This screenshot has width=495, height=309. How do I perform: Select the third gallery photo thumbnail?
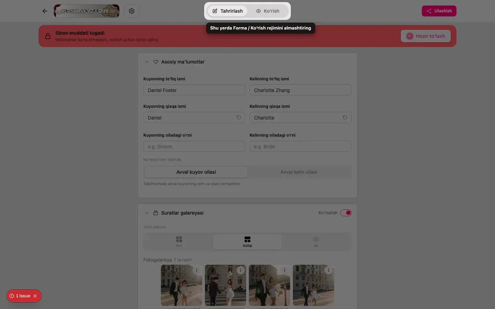click(270, 285)
